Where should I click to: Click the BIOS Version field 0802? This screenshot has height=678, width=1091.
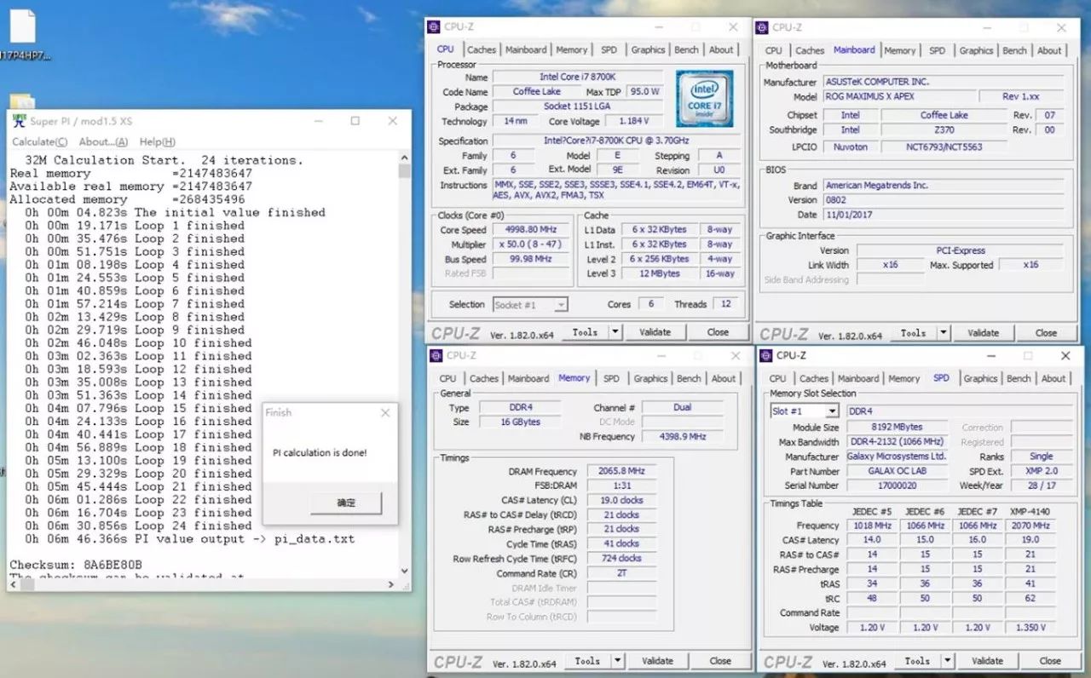pos(943,200)
